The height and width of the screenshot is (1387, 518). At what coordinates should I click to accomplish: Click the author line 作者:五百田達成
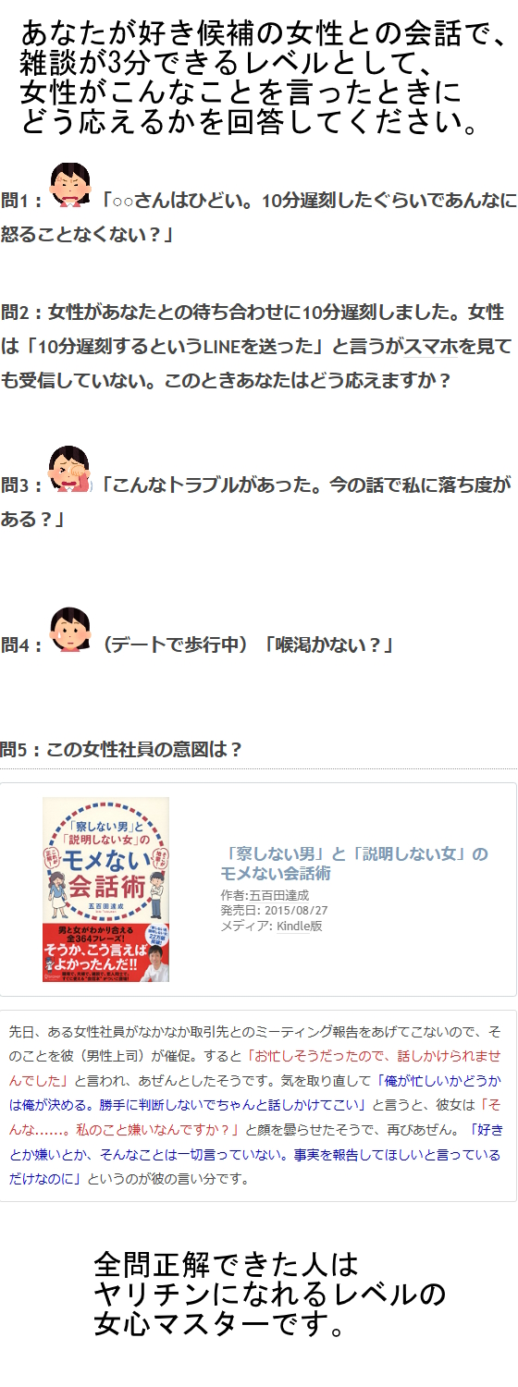coord(265,896)
